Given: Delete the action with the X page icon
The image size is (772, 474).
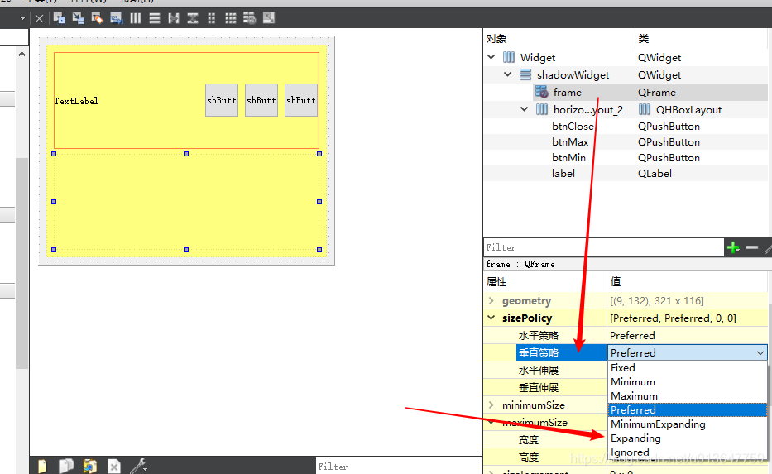Looking at the screenshot, I should click(114, 466).
